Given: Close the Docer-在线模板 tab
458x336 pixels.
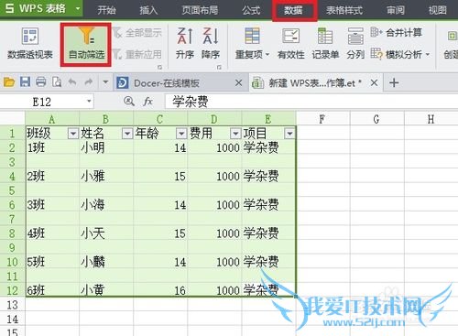Looking at the screenshot, I should click(238, 82).
